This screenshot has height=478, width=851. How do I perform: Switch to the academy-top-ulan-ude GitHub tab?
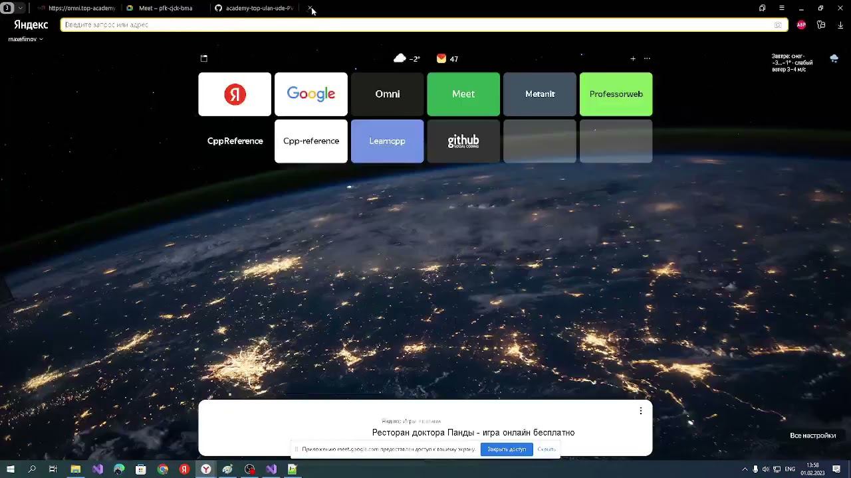[x=253, y=8]
